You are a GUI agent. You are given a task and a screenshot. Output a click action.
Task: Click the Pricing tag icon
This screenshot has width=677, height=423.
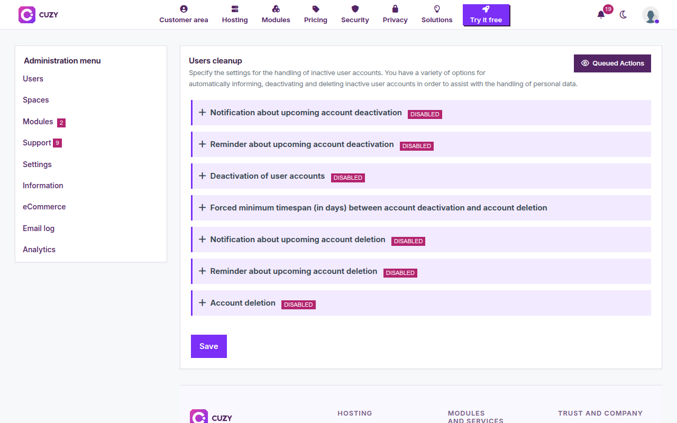click(316, 9)
